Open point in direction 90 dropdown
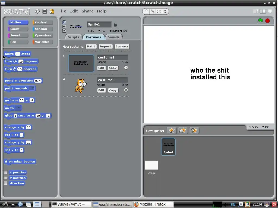 point(40,81)
